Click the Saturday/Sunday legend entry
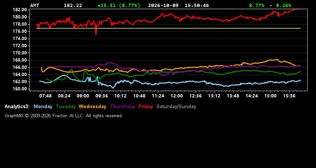 click(176, 107)
